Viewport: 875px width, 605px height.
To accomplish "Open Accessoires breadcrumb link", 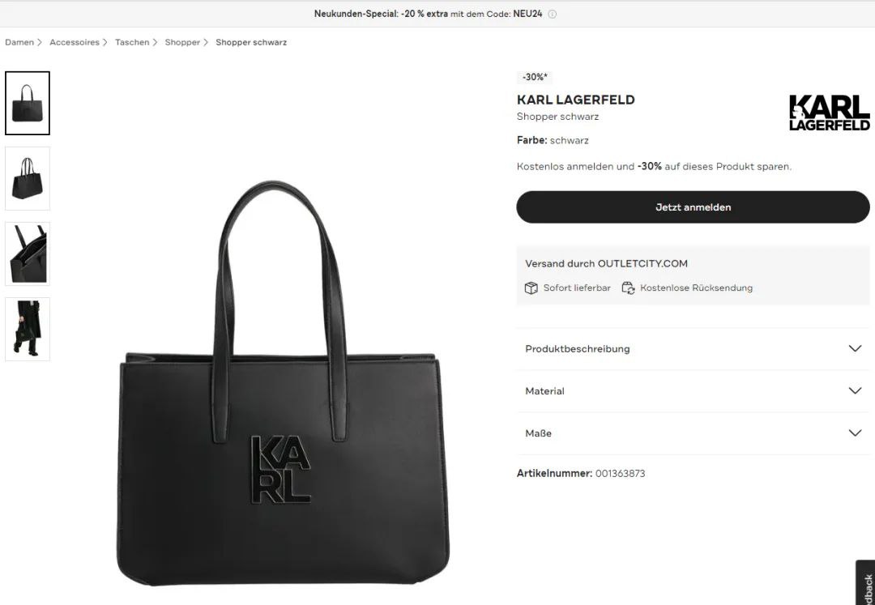I will [x=75, y=42].
